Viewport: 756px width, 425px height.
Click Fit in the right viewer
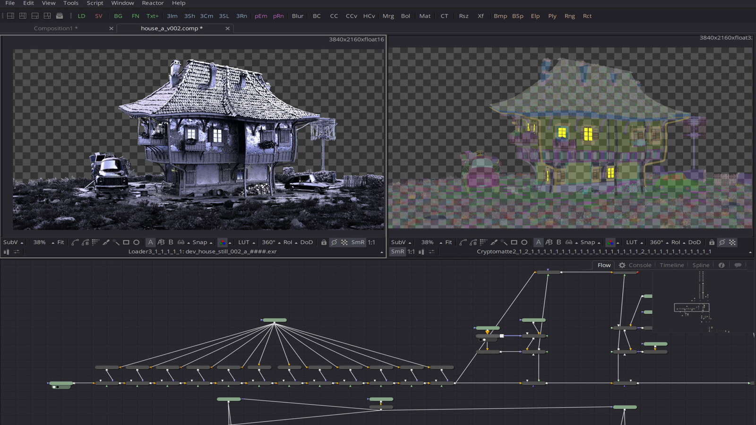[x=448, y=242]
